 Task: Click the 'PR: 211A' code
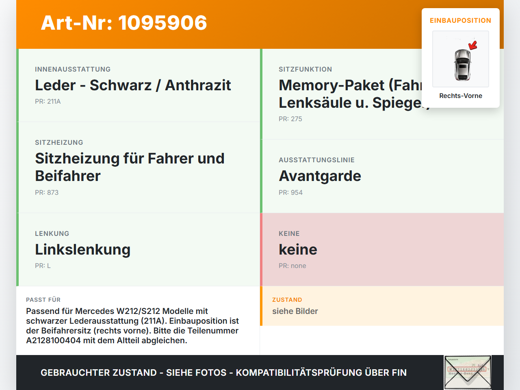click(48, 101)
